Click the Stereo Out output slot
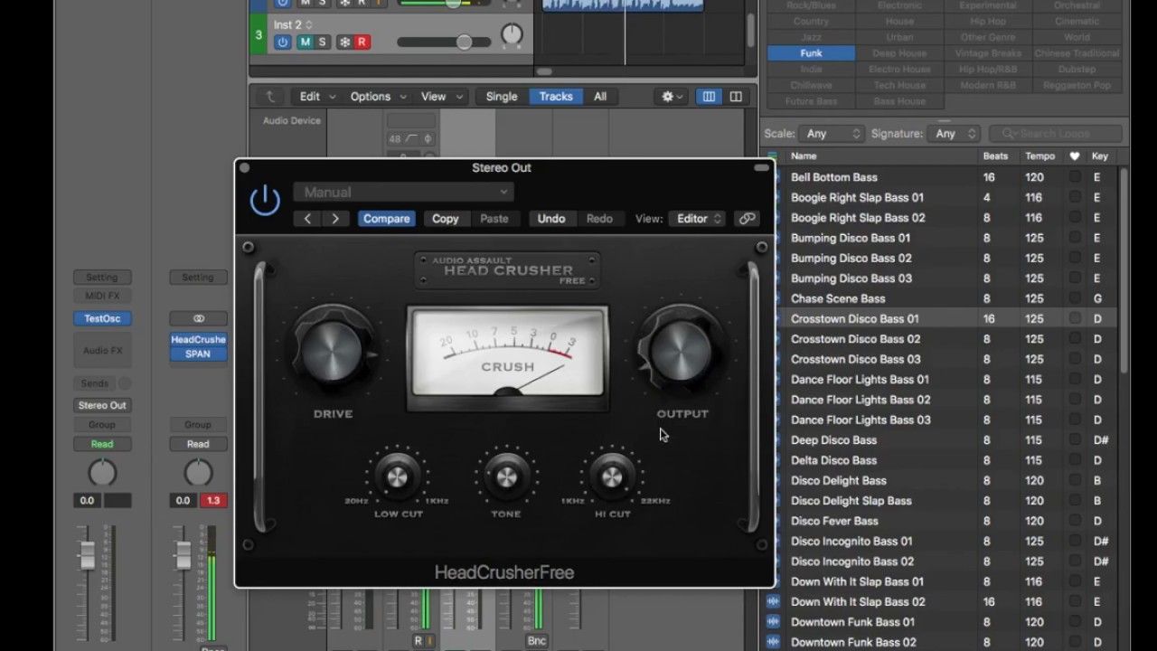 (102, 405)
